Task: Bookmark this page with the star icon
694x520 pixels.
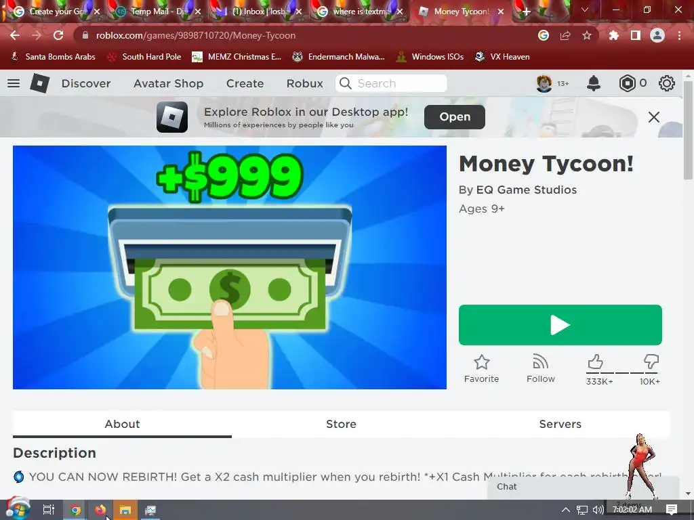Action: [x=587, y=35]
